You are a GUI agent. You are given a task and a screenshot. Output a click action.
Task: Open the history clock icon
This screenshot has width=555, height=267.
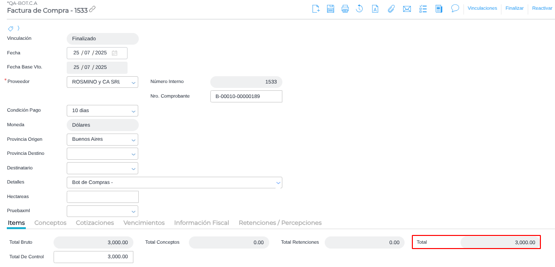360,9
